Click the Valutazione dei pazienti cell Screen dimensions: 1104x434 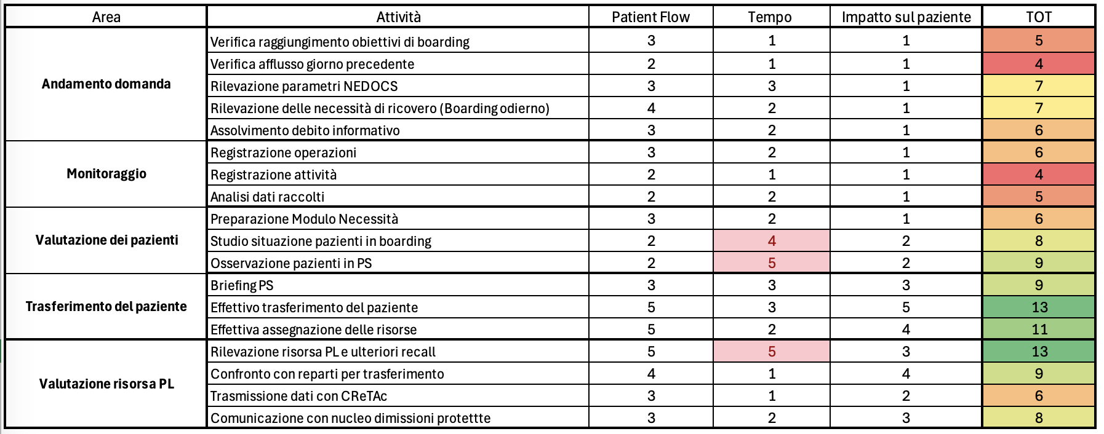click(x=106, y=240)
